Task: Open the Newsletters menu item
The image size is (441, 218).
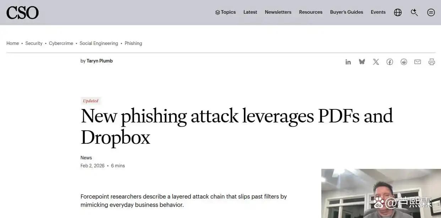Action: point(278,12)
